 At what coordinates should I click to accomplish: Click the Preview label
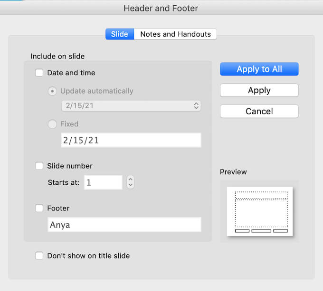pos(233,172)
